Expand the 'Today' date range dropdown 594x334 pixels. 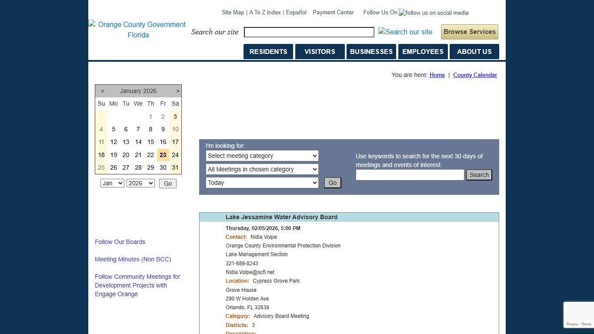click(262, 183)
